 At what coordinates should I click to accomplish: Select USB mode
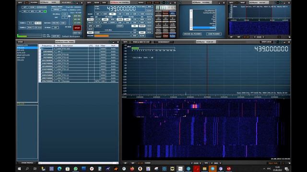[x=142, y=14]
